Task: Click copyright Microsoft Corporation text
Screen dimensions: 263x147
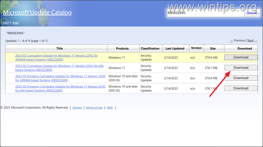Action: point(34,108)
